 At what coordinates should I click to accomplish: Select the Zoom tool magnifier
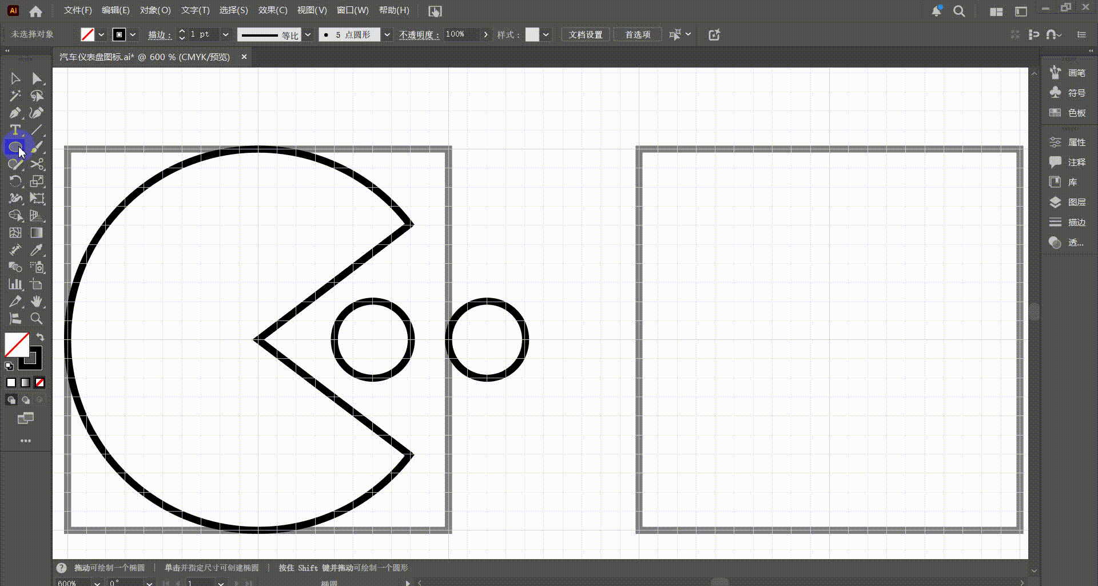37,319
